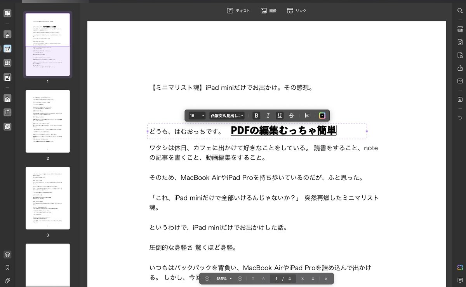This screenshot has width=466, height=287.
Task: Toggle Bold formatting in text toolbar
Action: (256, 115)
